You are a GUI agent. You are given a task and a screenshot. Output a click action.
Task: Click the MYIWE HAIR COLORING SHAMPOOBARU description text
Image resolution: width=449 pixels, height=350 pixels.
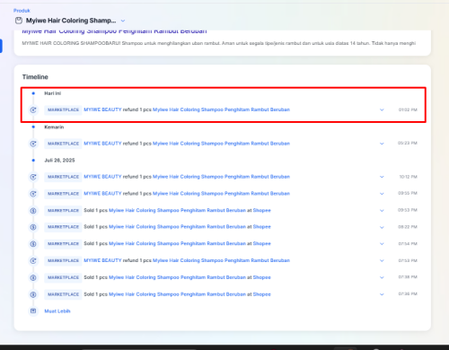point(219,43)
